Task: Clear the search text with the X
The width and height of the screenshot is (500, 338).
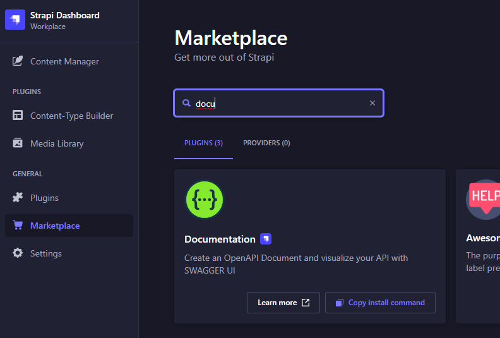Action: click(372, 103)
